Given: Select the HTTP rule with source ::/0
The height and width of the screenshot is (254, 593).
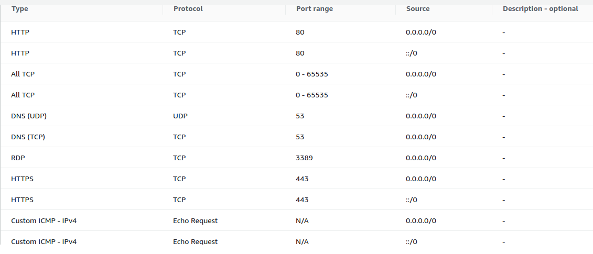Looking at the screenshot, I should 297,53.
